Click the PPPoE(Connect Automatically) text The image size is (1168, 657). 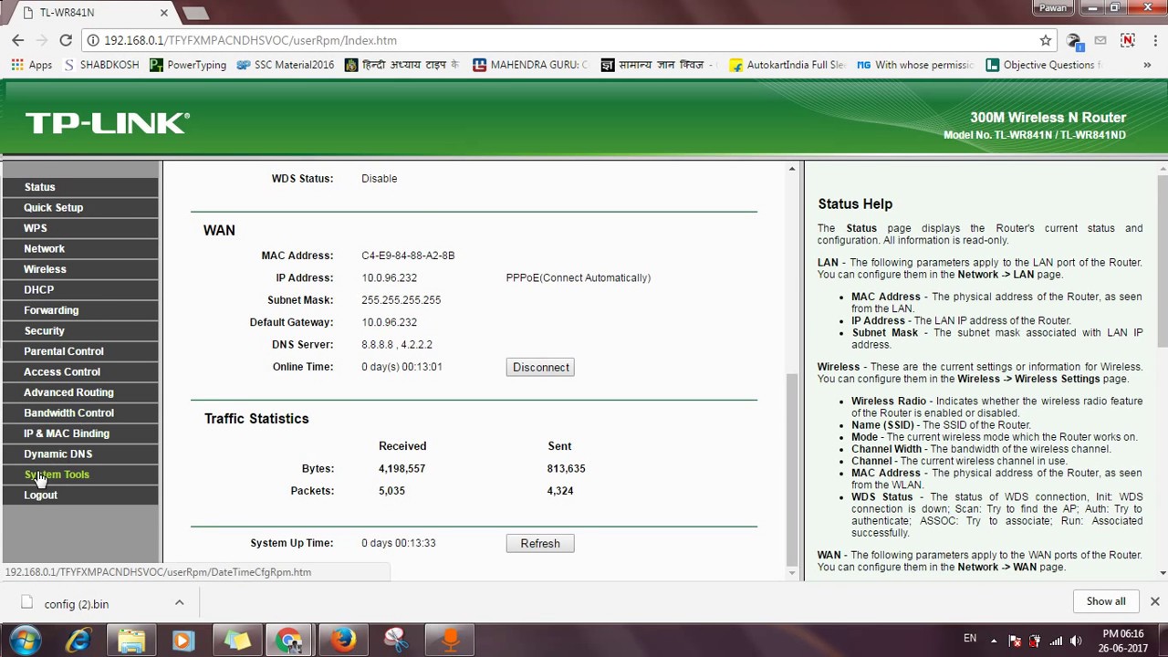tap(579, 277)
